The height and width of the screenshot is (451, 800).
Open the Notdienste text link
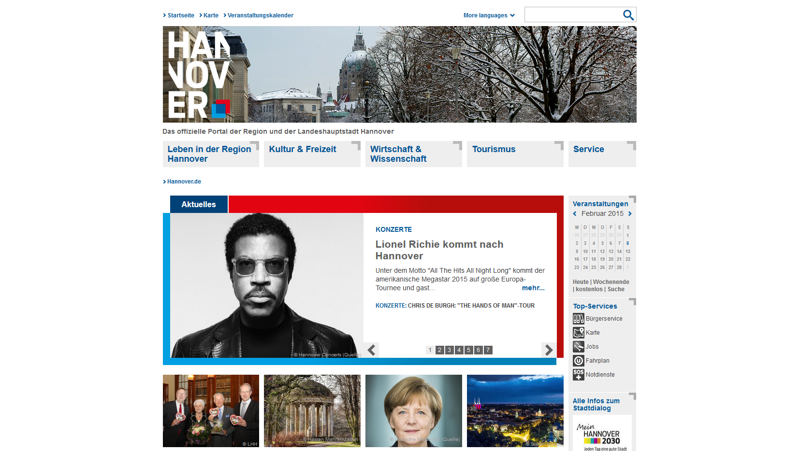coord(600,375)
